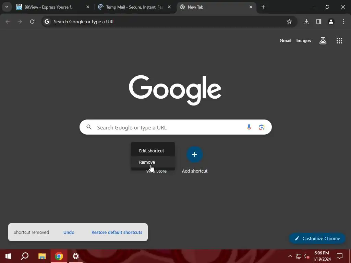Search by image with the Lens icon
351x263 pixels.
pos(262,127)
